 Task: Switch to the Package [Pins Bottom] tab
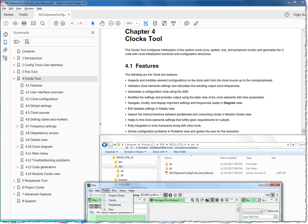[x=166, y=200]
